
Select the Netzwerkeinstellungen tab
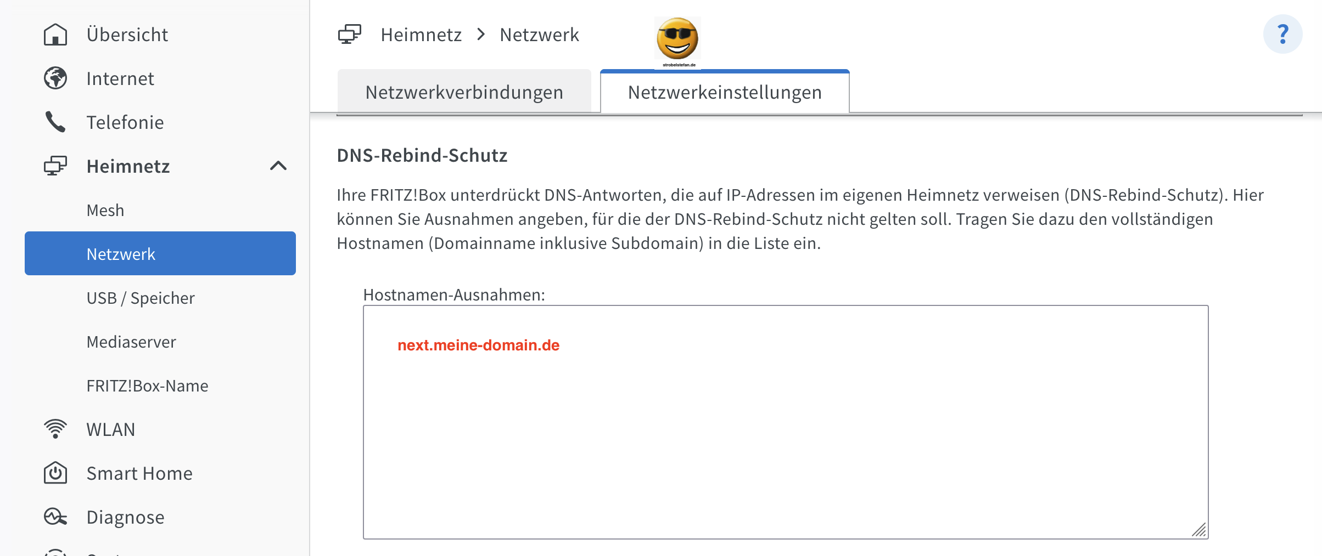pyautogui.click(x=724, y=93)
